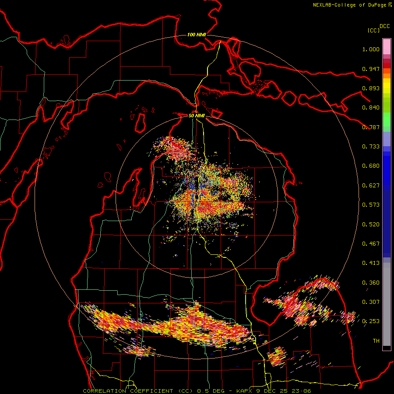Viewport: 394px width, 394px height.
Task: Click the 0.947 value on color scale
Action: pos(371,69)
